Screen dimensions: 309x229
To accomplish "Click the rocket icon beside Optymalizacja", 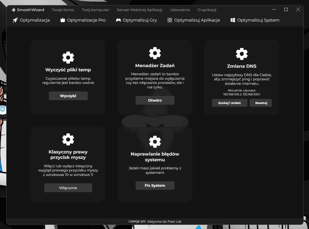I will tap(15, 20).
